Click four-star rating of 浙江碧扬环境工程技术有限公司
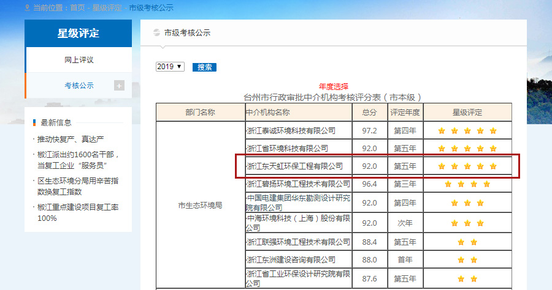Screen dimensions: 552x290 467,184
